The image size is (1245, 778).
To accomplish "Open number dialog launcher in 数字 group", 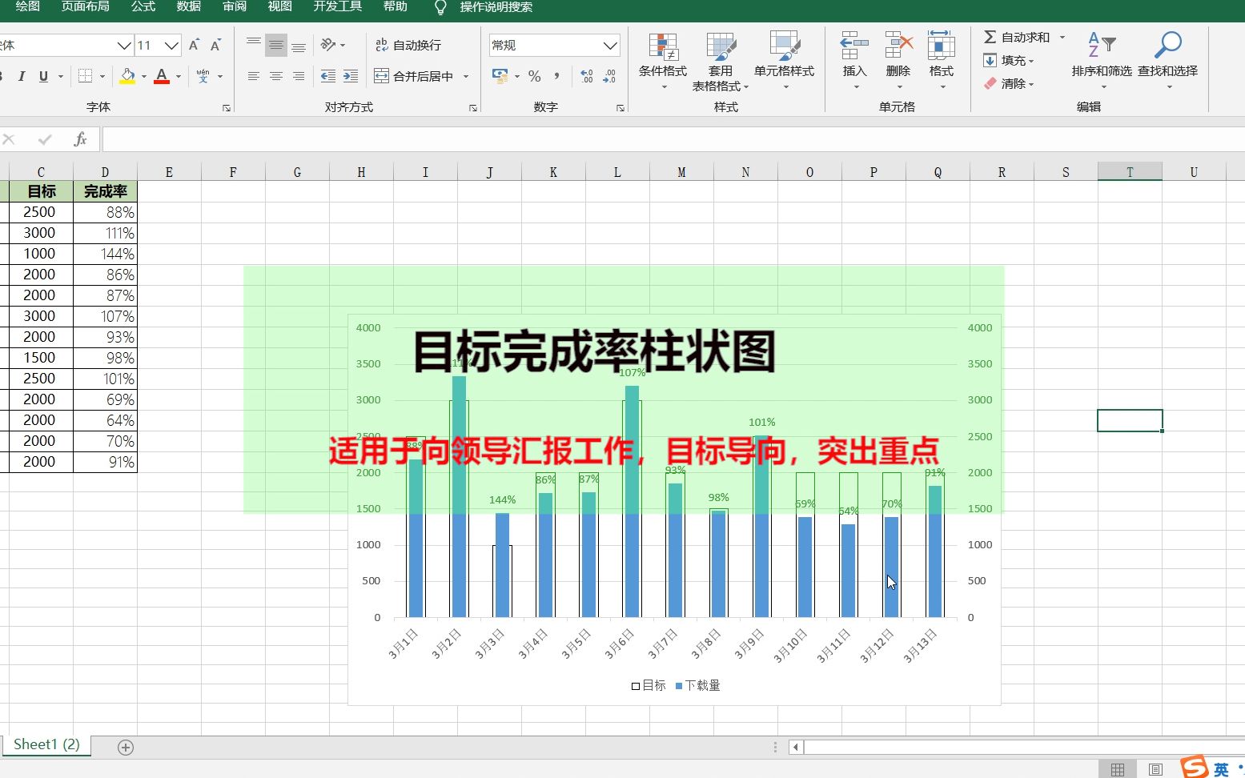I will coord(620,107).
